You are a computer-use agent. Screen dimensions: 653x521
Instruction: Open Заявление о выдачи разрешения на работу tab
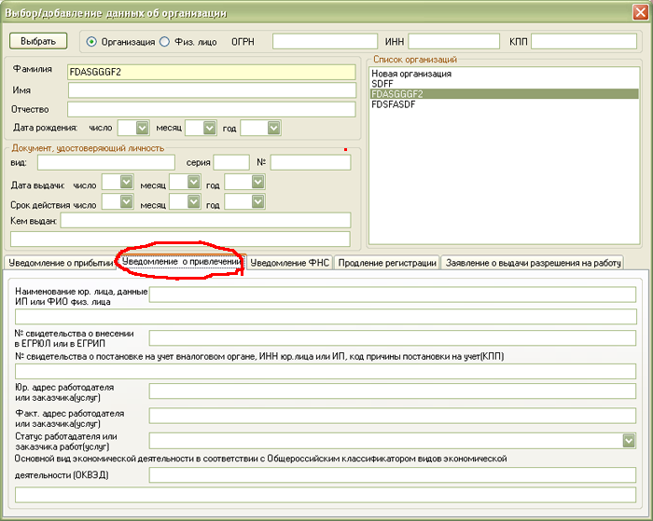pos(533,263)
